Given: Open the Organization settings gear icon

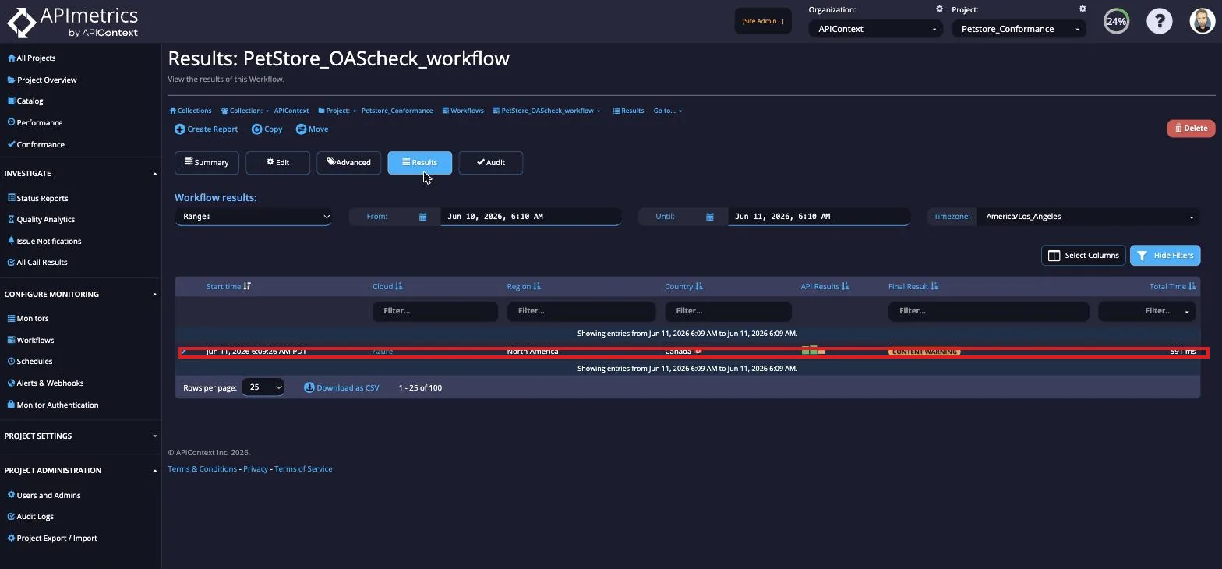Looking at the screenshot, I should tap(939, 9).
